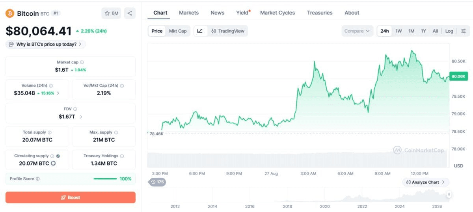Viewport: 473px width, 212px height.
Task: Switch to the Market Cycles tab
Action: [x=277, y=13]
